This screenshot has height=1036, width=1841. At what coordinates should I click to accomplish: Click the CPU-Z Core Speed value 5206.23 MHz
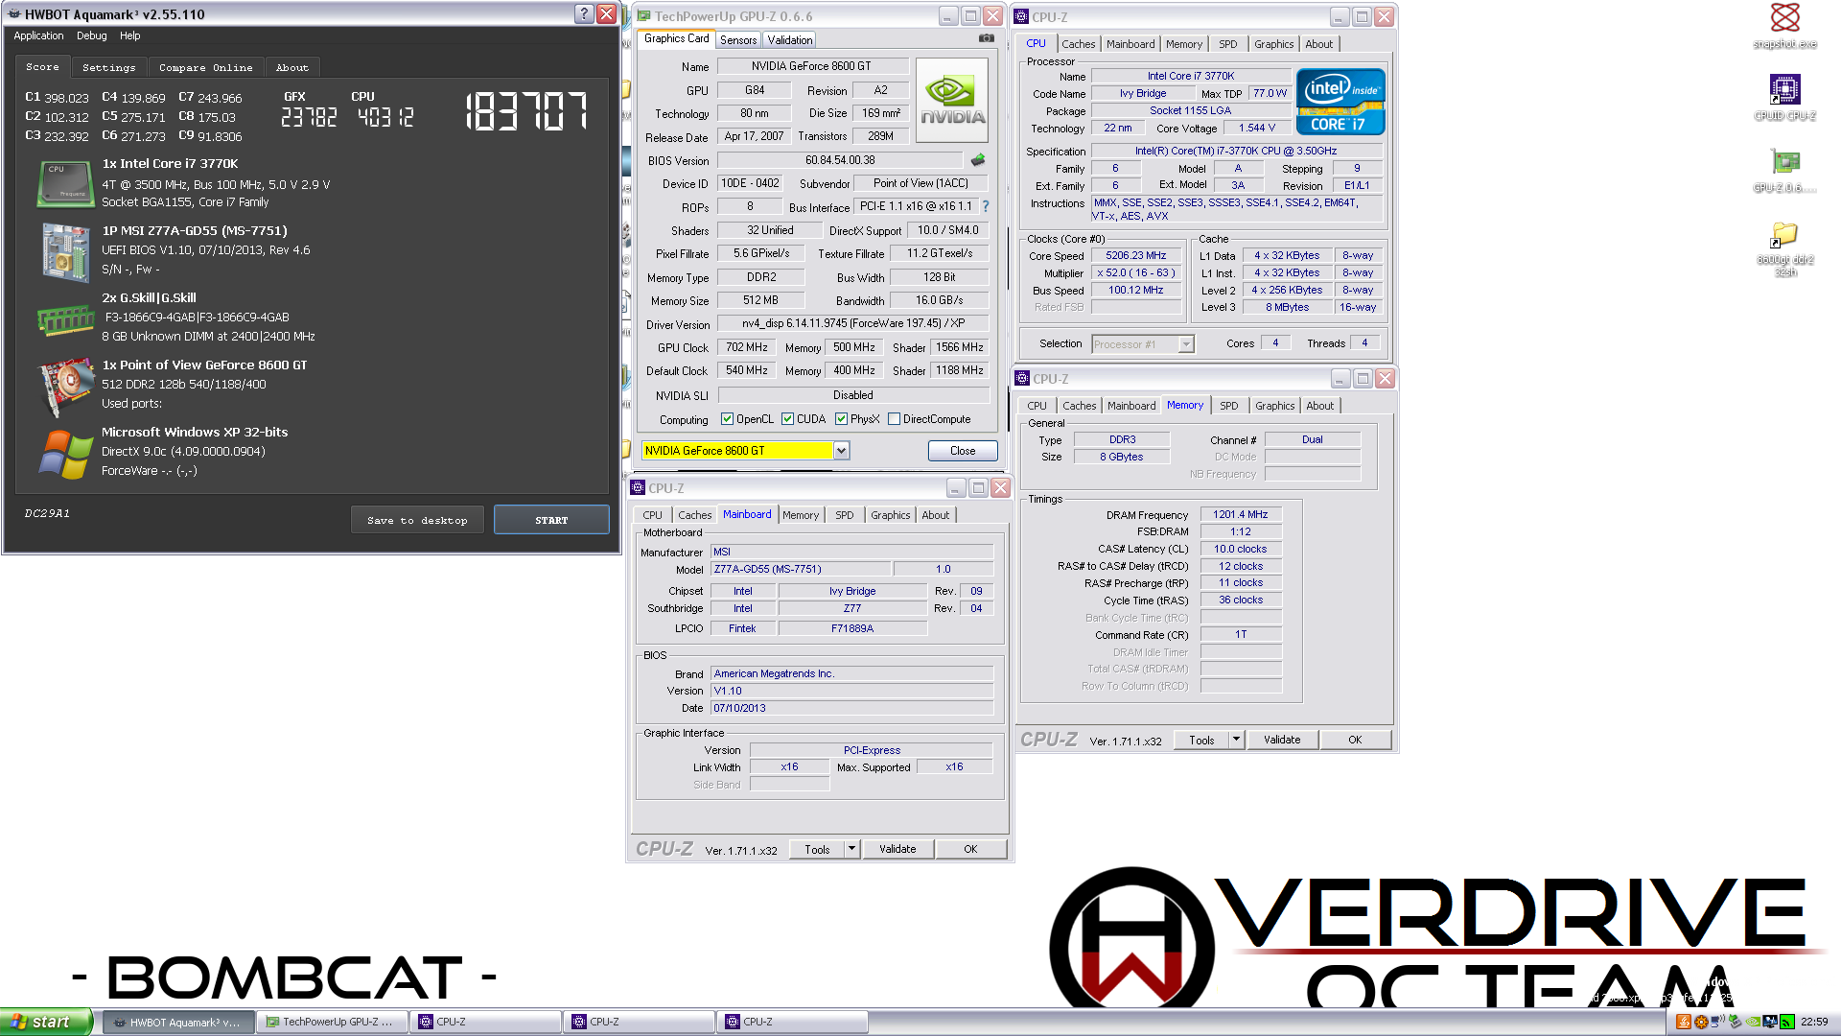tap(1136, 256)
